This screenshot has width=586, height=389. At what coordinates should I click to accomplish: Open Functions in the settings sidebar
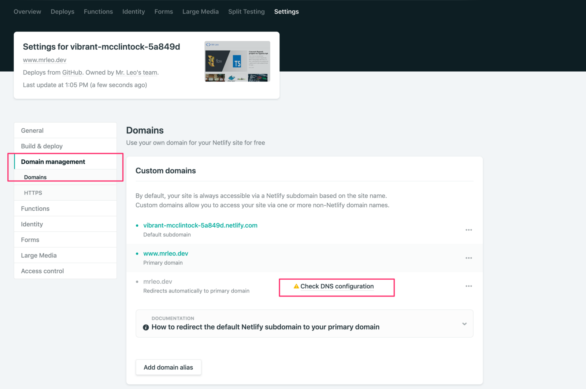(x=65, y=209)
